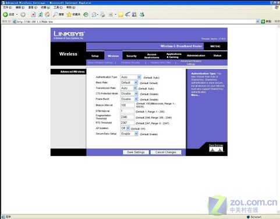The width and height of the screenshot is (280, 219).
Task: Open the 查看 (View) menu
Action: coord(33,8)
